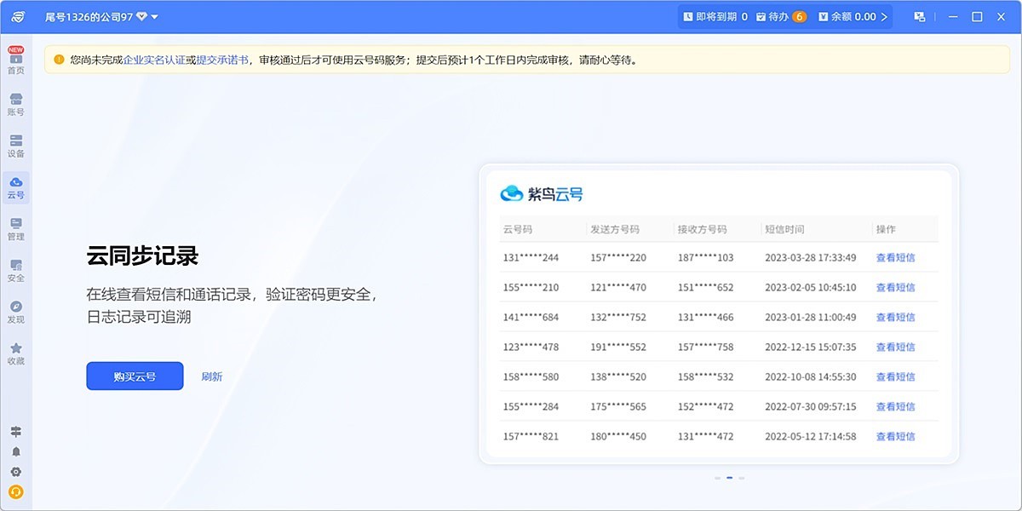
Task: Expand the 余额 balance details chevron
Action: point(884,15)
